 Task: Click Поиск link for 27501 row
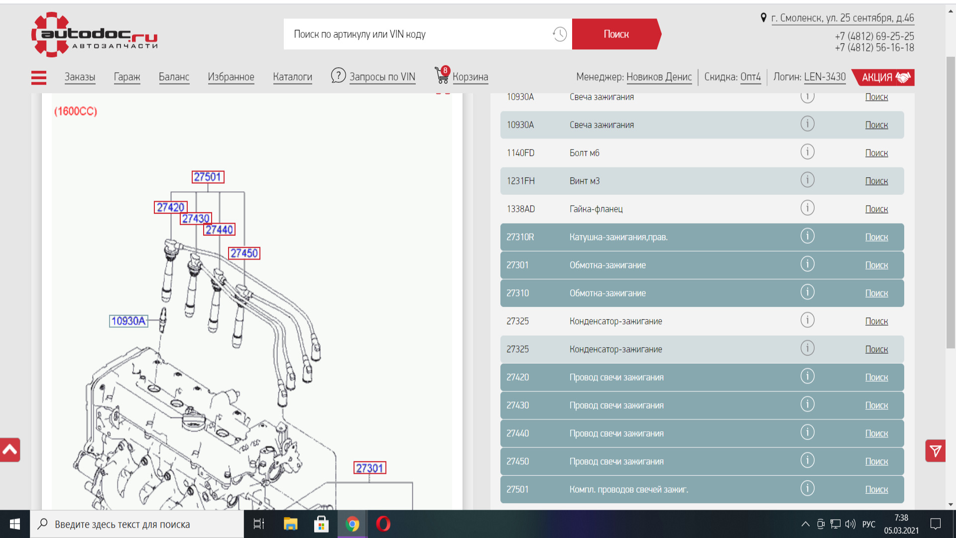876,490
